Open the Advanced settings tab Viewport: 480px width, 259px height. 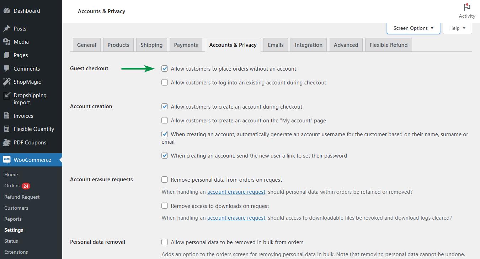pos(346,45)
